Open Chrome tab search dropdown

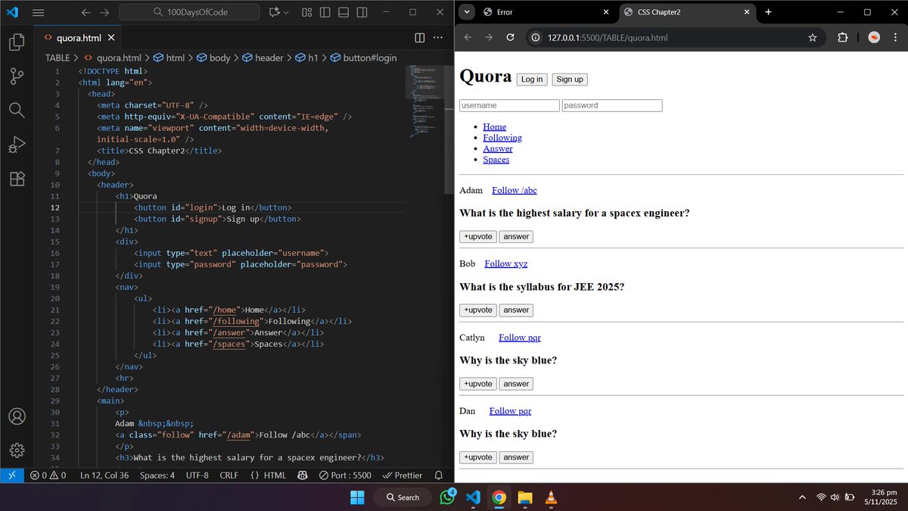click(x=467, y=11)
